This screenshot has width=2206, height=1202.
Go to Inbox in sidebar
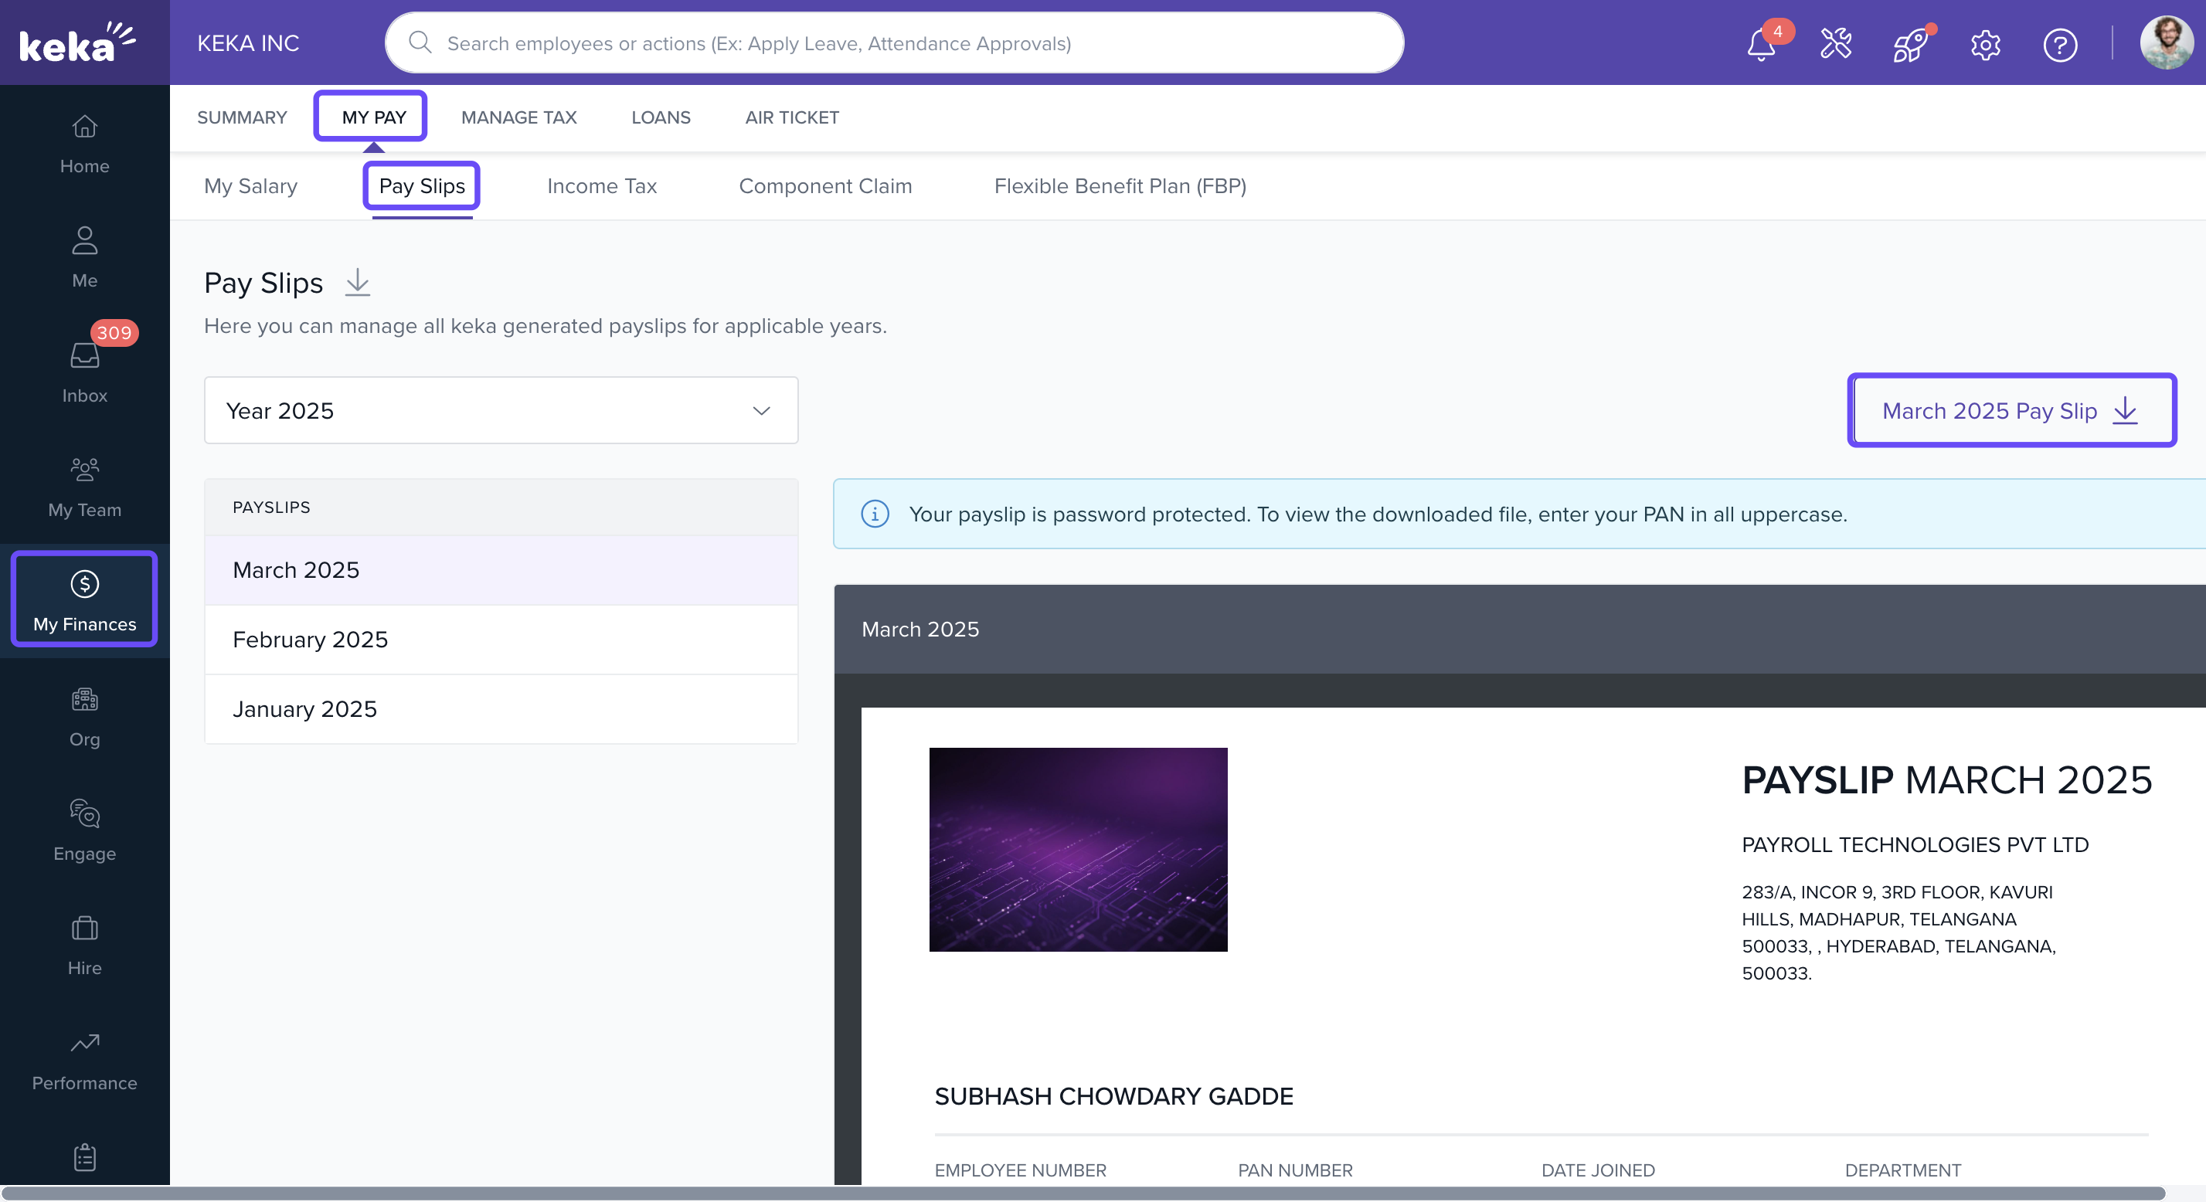(x=84, y=370)
